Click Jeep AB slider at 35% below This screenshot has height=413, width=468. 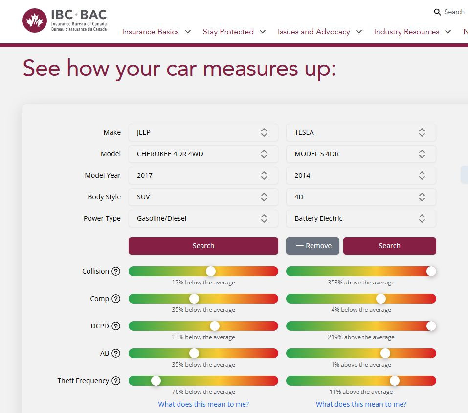[x=194, y=353]
